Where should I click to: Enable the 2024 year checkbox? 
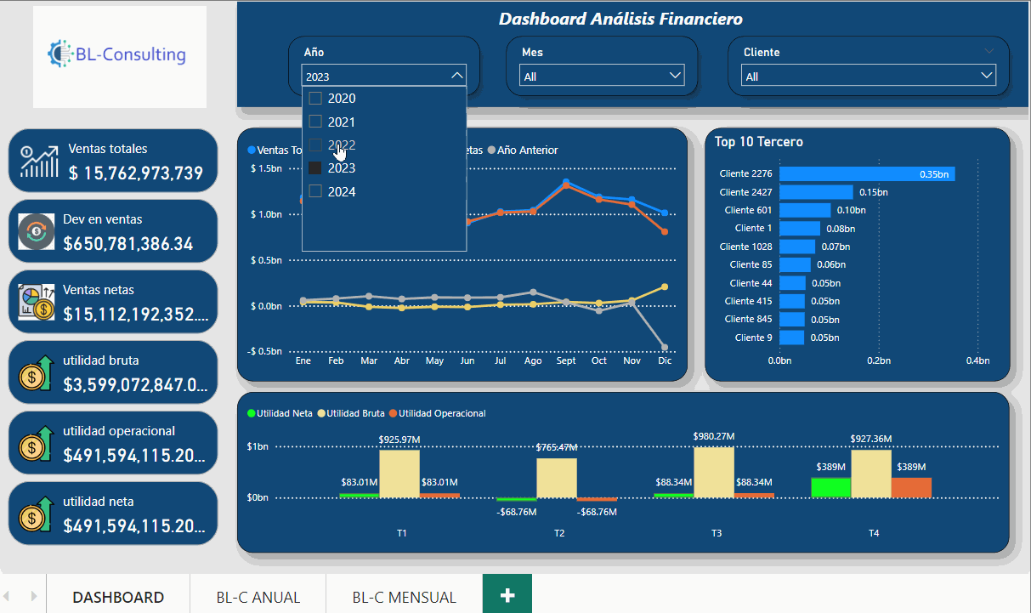click(315, 192)
